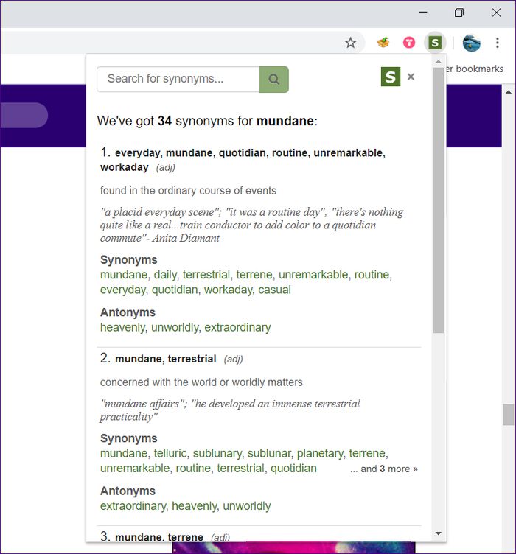Open the orange box extension icon
The height and width of the screenshot is (554, 516).
383,43
